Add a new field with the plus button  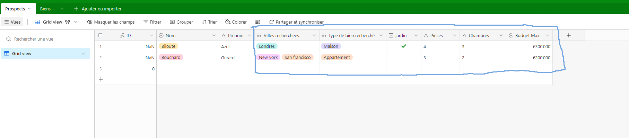pyautogui.click(x=569, y=35)
